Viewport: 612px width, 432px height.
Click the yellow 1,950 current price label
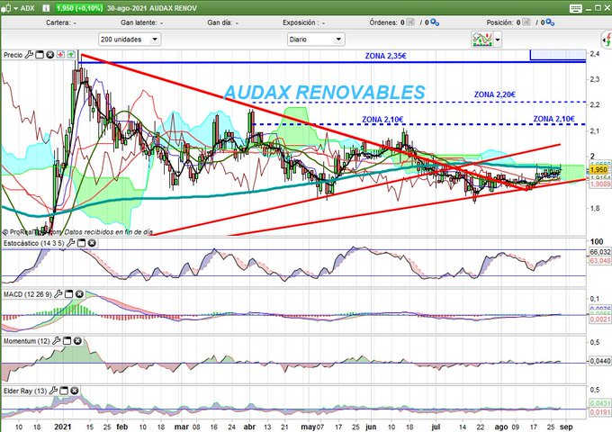pos(598,170)
